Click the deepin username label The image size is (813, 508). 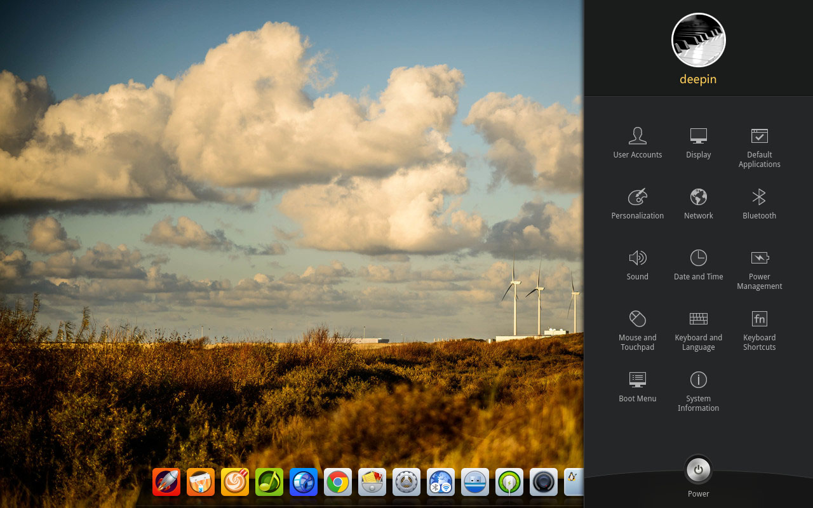(x=698, y=79)
